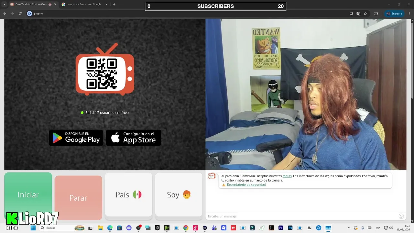Open File Explorer from the taskbar
This screenshot has height=233, width=414.
(100, 228)
